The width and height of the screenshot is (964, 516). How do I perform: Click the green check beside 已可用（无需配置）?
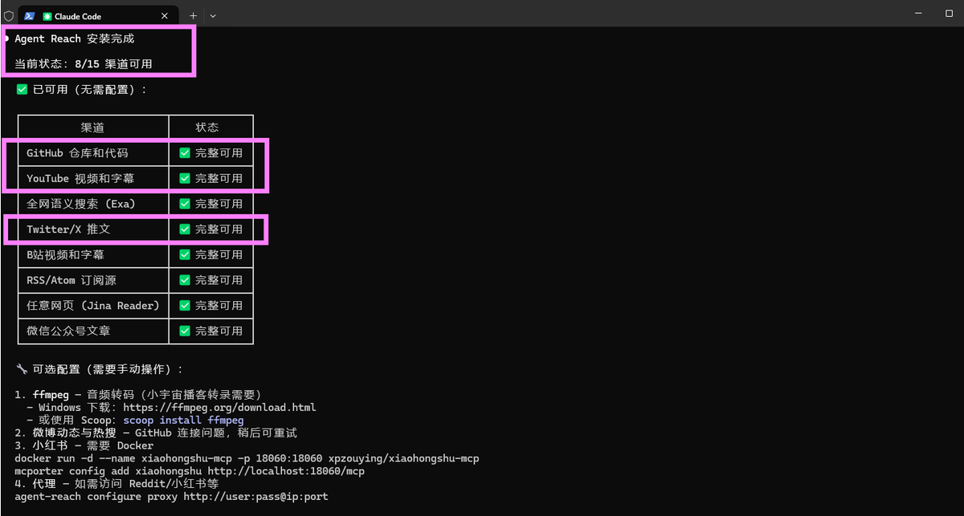pyautogui.click(x=22, y=89)
